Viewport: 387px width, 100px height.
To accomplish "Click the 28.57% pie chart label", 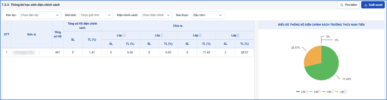I will (296, 48).
